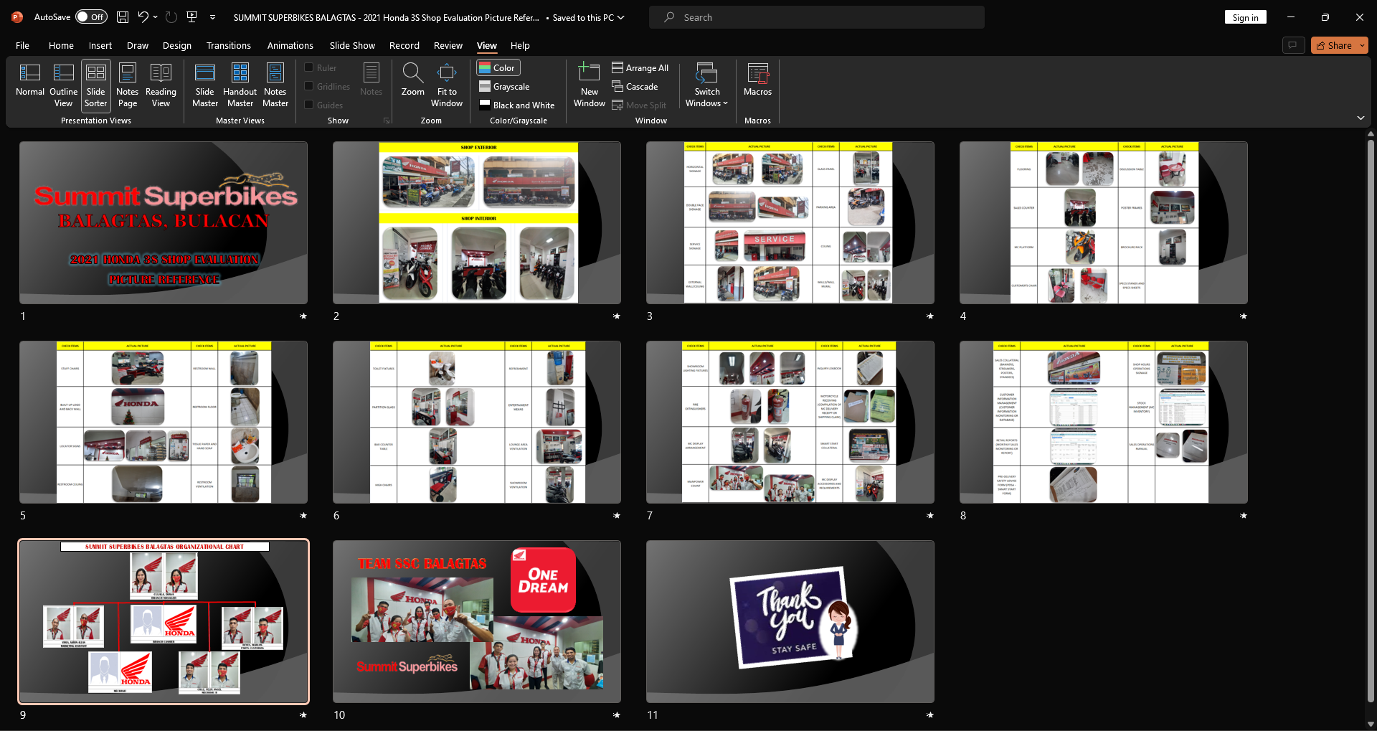Click the scroll down arrow of the scrollbar
Image resolution: width=1377 pixels, height=731 pixels.
1371,724
